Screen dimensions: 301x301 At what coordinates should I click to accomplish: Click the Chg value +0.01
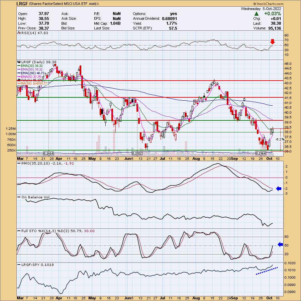(275, 19)
